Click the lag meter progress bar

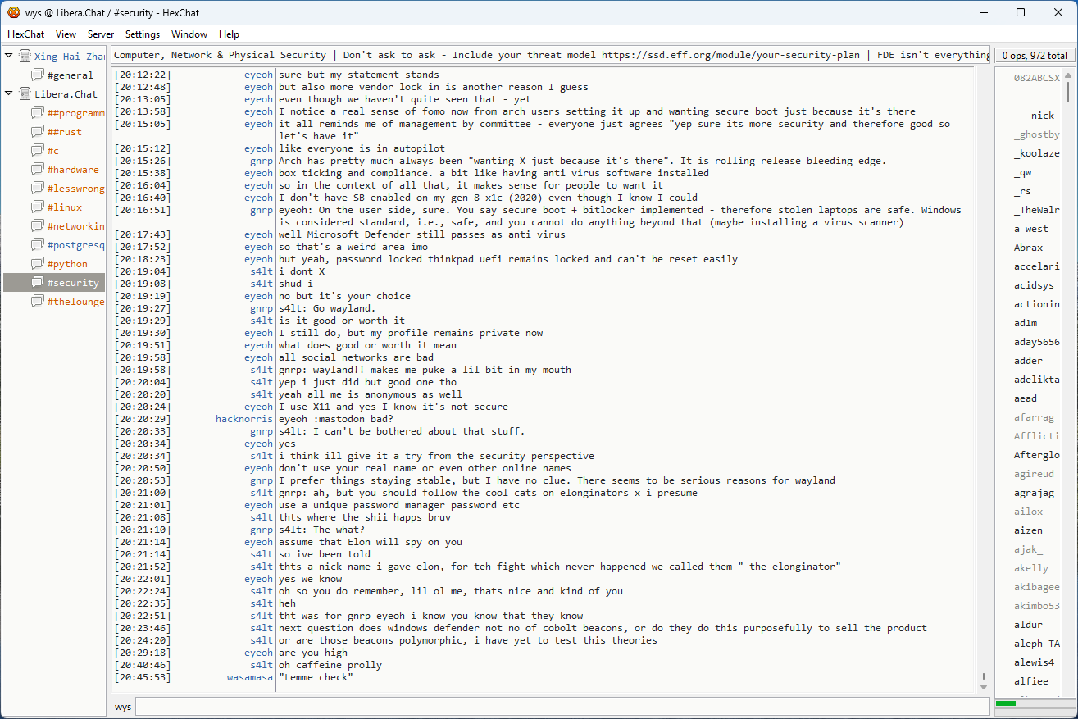(x=1035, y=703)
